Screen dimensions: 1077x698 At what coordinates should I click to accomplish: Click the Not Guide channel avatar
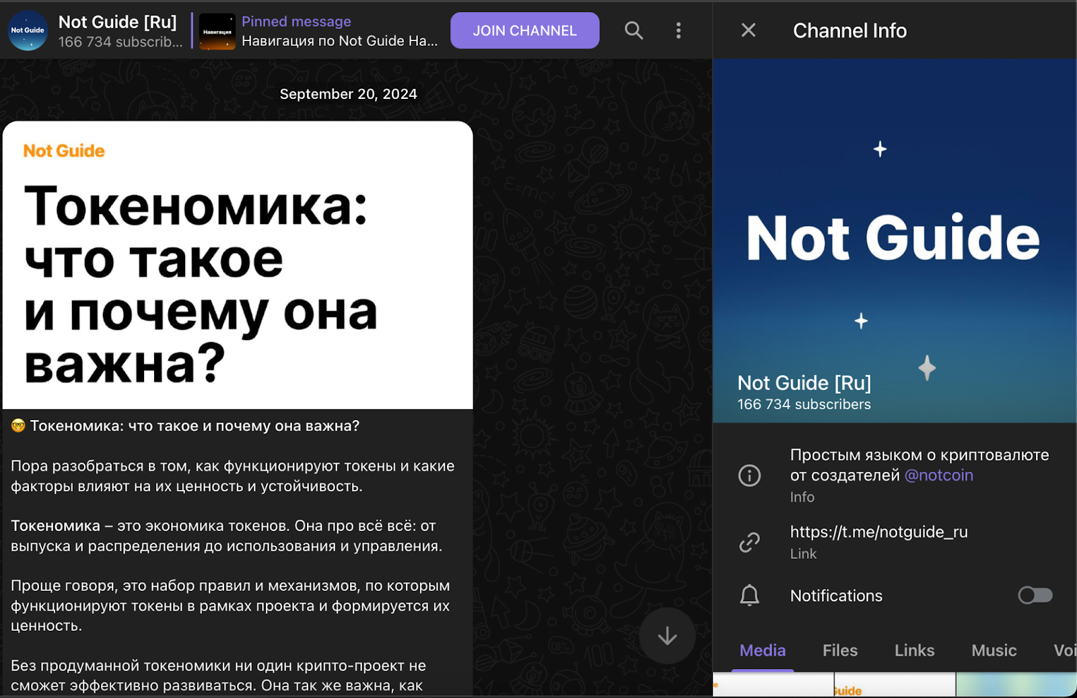click(x=27, y=30)
